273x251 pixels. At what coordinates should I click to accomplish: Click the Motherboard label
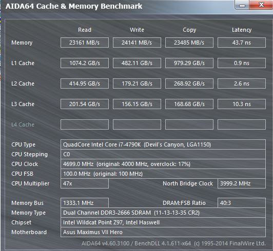[29, 232]
